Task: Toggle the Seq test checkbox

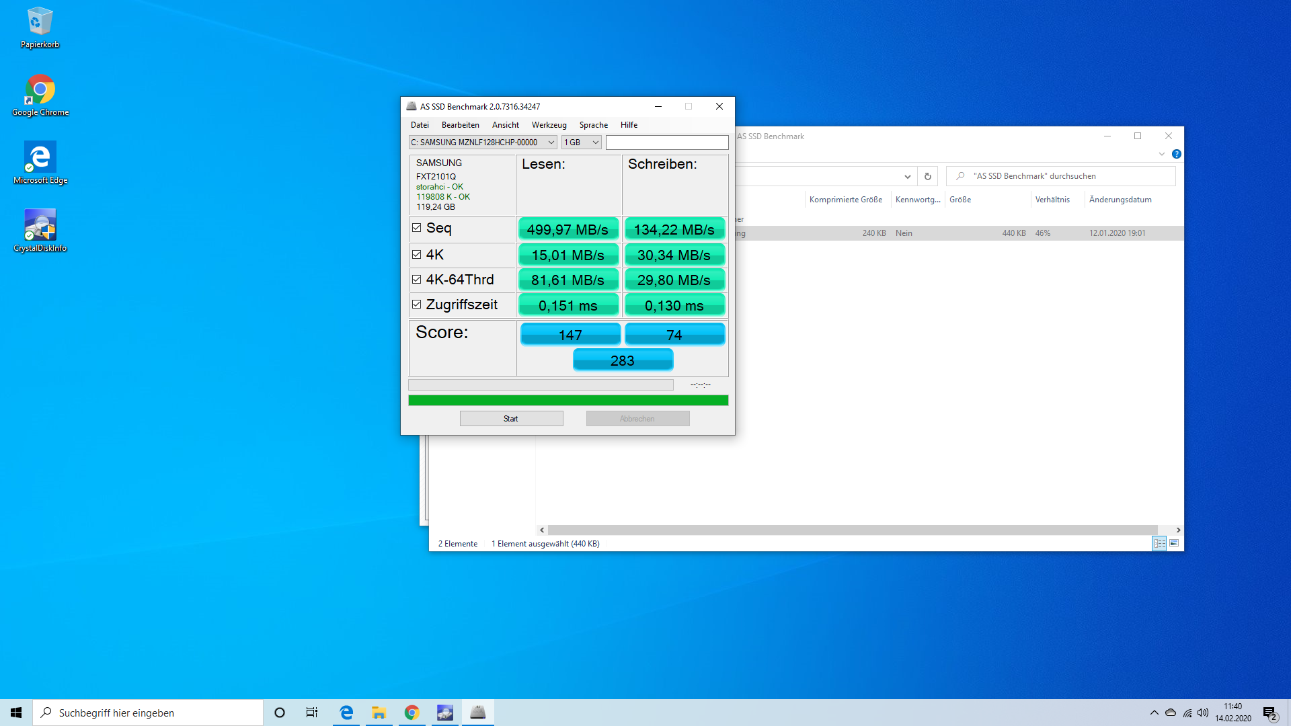Action: pyautogui.click(x=417, y=228)
